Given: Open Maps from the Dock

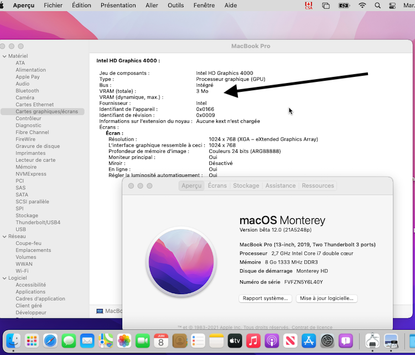Looking at the screenshot, I should click(106, 341).
